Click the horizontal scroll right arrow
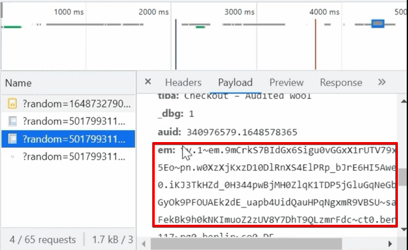The image size is (408, 250). point(390,244)
